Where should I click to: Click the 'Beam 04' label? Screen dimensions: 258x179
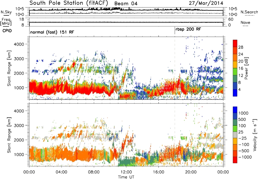(126, 4)
